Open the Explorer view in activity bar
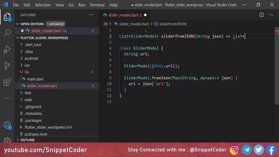 (7, 17)
